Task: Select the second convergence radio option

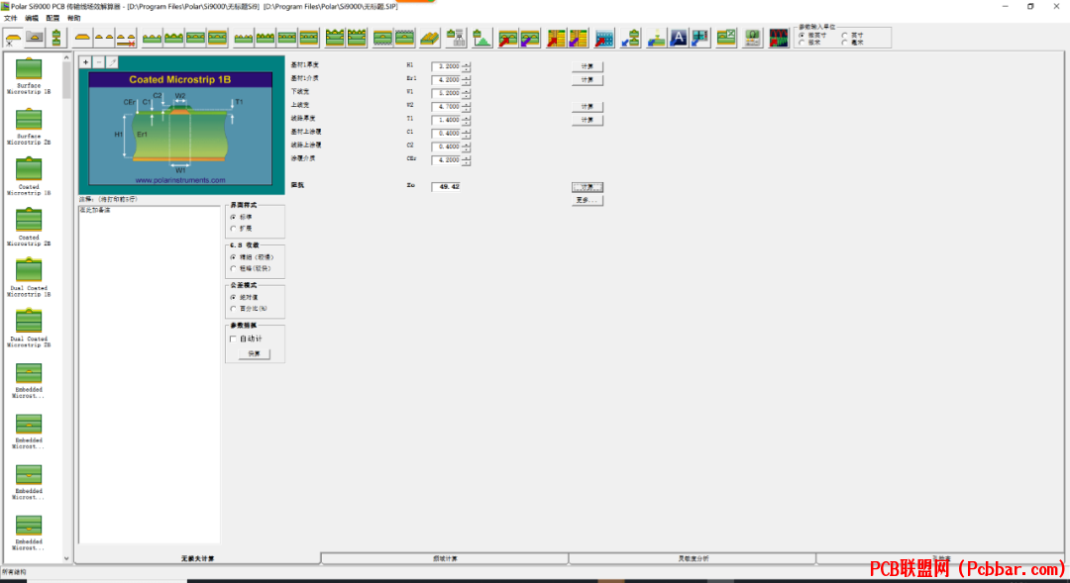Action: [234, 268]
